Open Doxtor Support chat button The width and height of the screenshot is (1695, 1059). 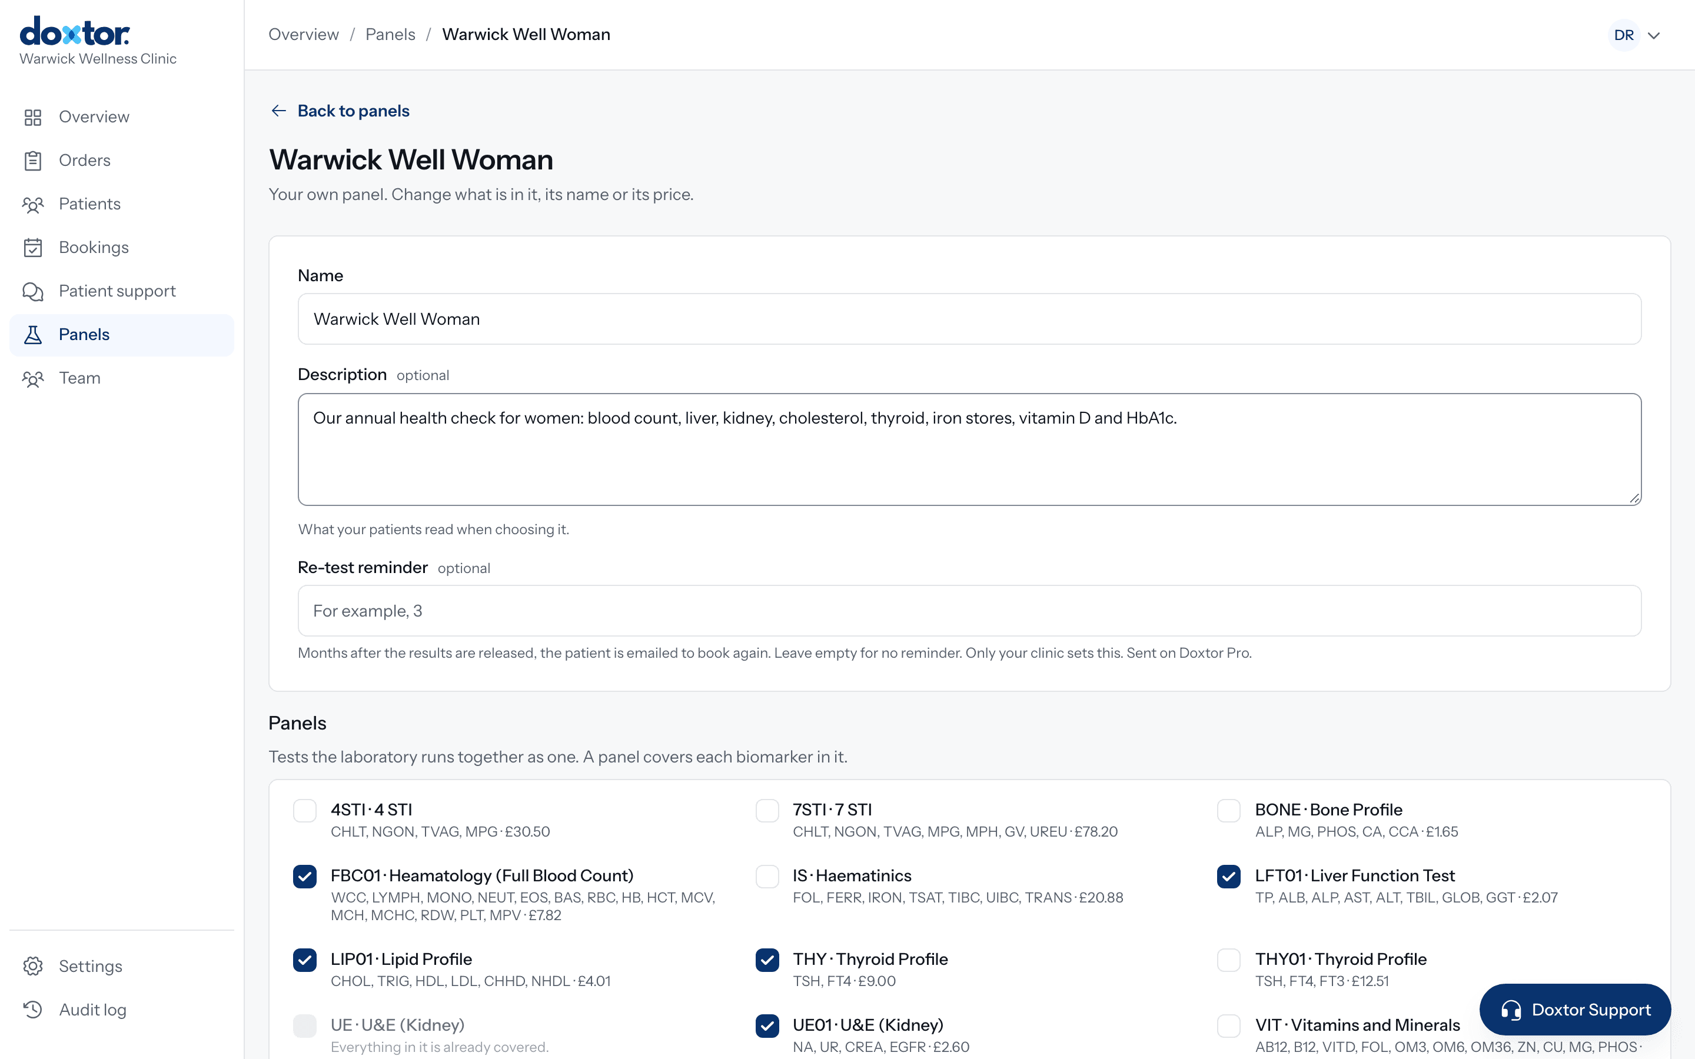[x=1574, y=1009]
